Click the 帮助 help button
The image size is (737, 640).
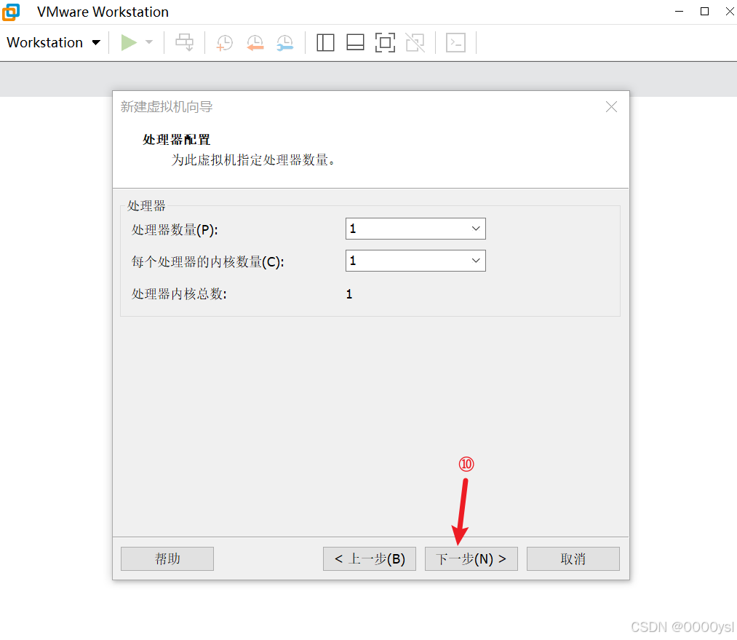click(x=167, y=558)
